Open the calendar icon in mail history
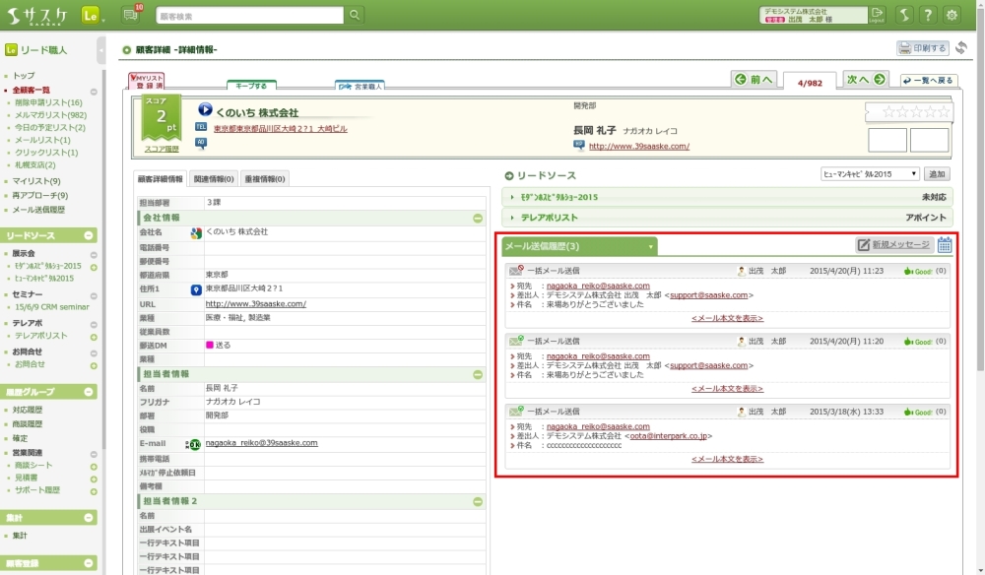Image resolution: width=985 pixels, height=575 pixels. 945,245
